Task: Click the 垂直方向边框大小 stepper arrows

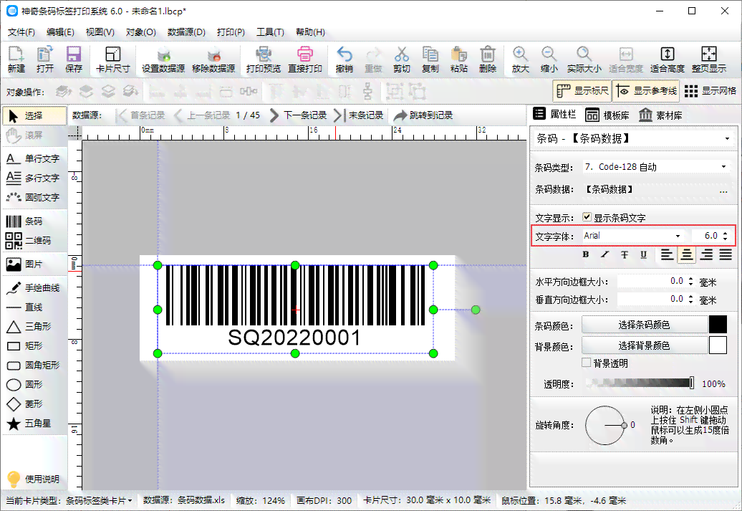Action: click(x=691, y=300)
